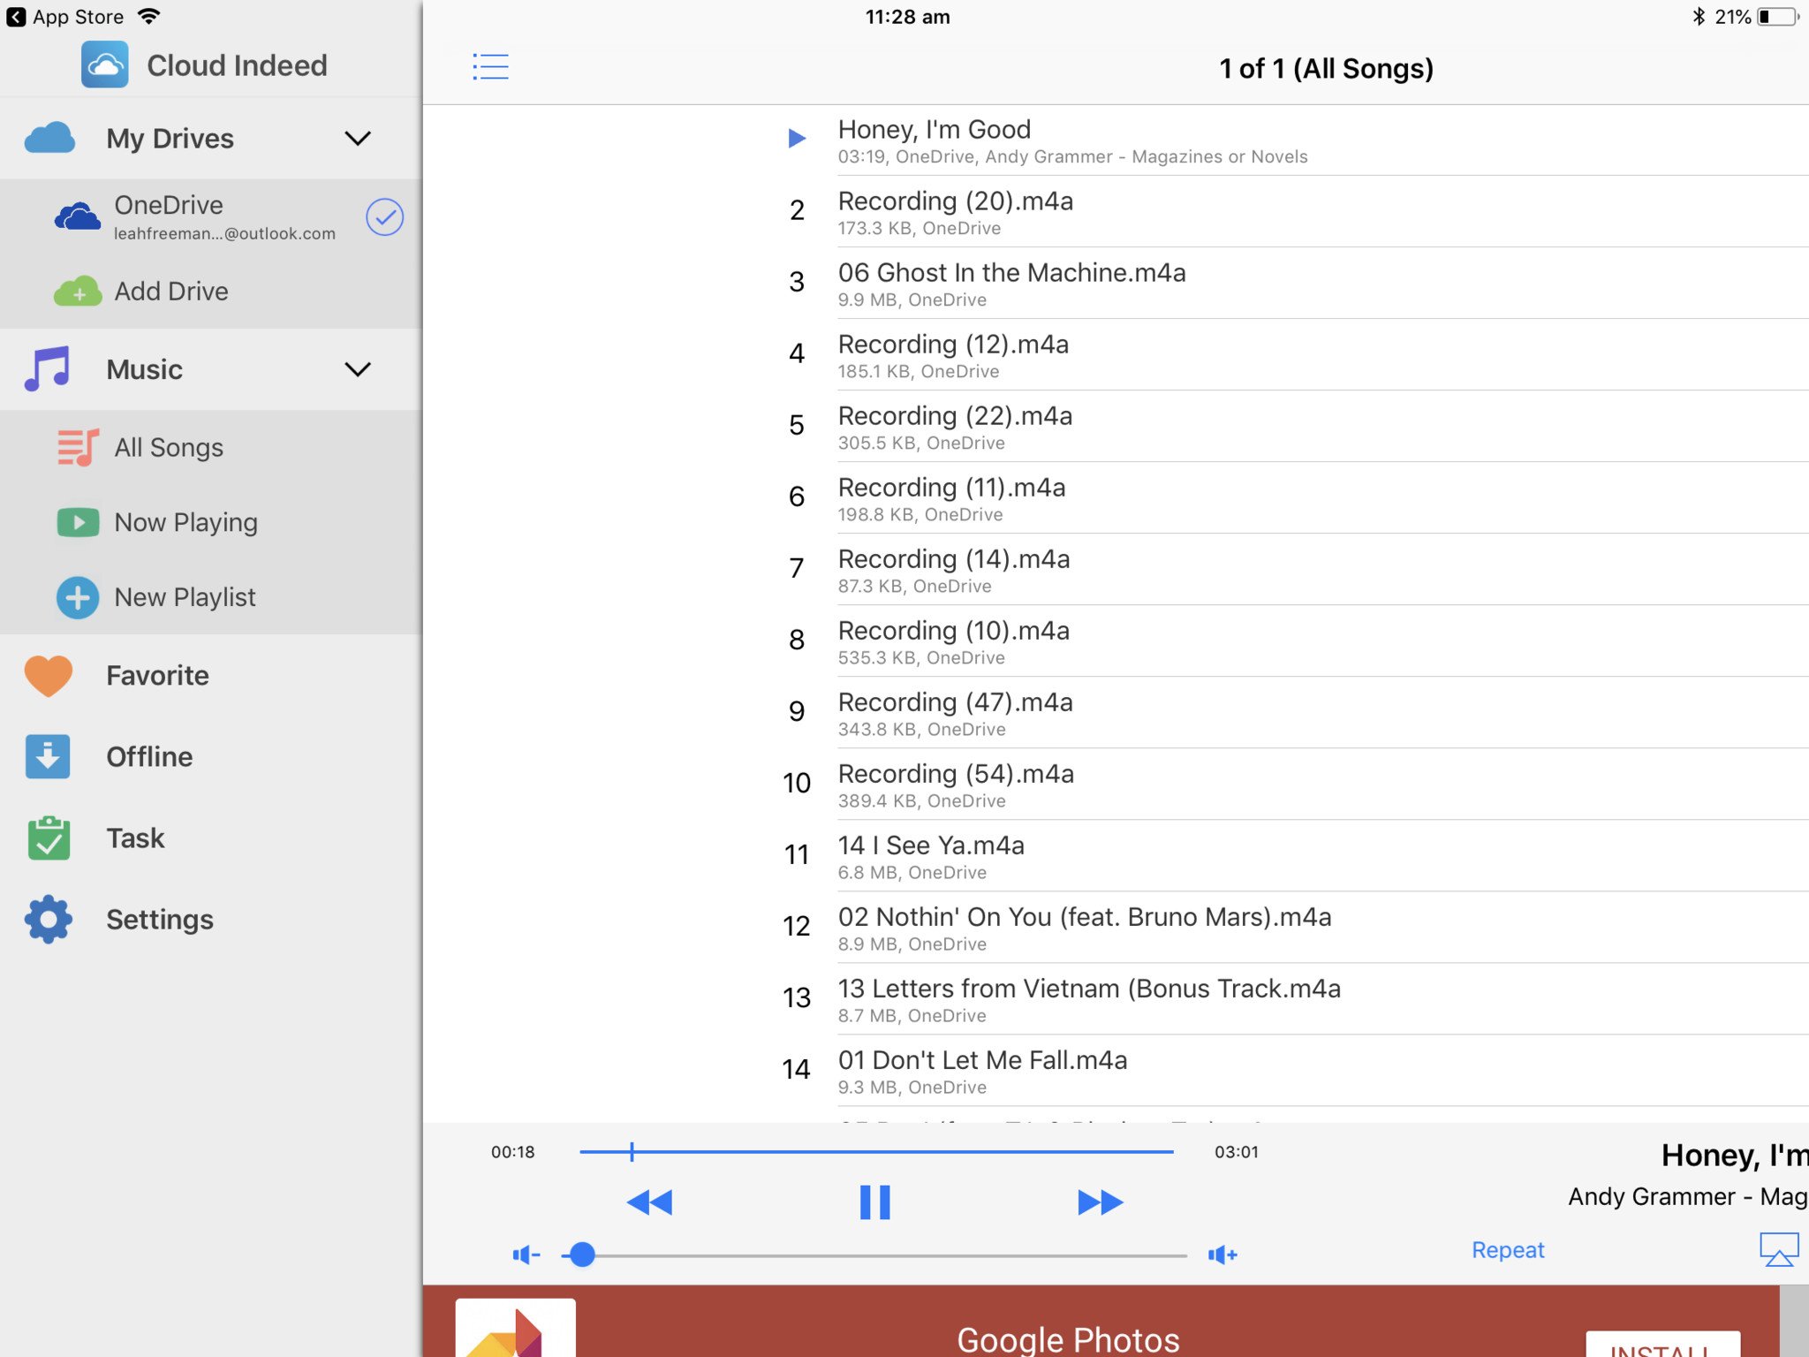The image size is (1809, 1357).
Task: Open the playlist view icon at top left
Action: 492,67
